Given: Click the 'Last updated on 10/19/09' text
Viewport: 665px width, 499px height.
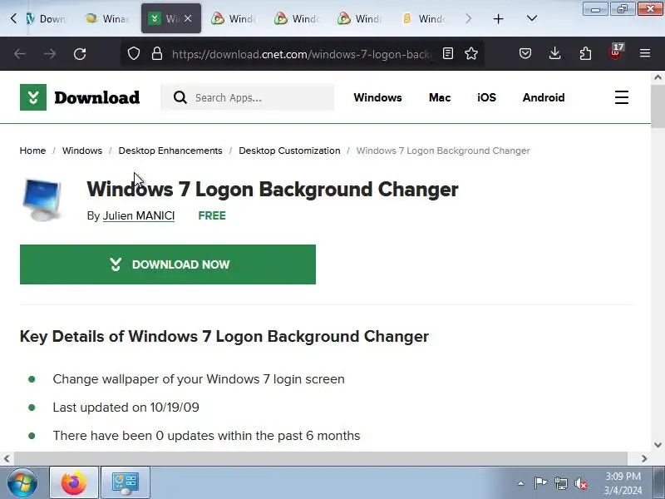Looking at the screenshot, I should (x=126, y=408).
